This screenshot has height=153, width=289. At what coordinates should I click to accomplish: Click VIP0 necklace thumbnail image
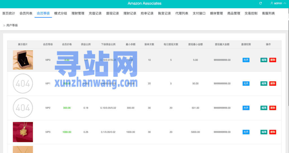coord(23,60)
